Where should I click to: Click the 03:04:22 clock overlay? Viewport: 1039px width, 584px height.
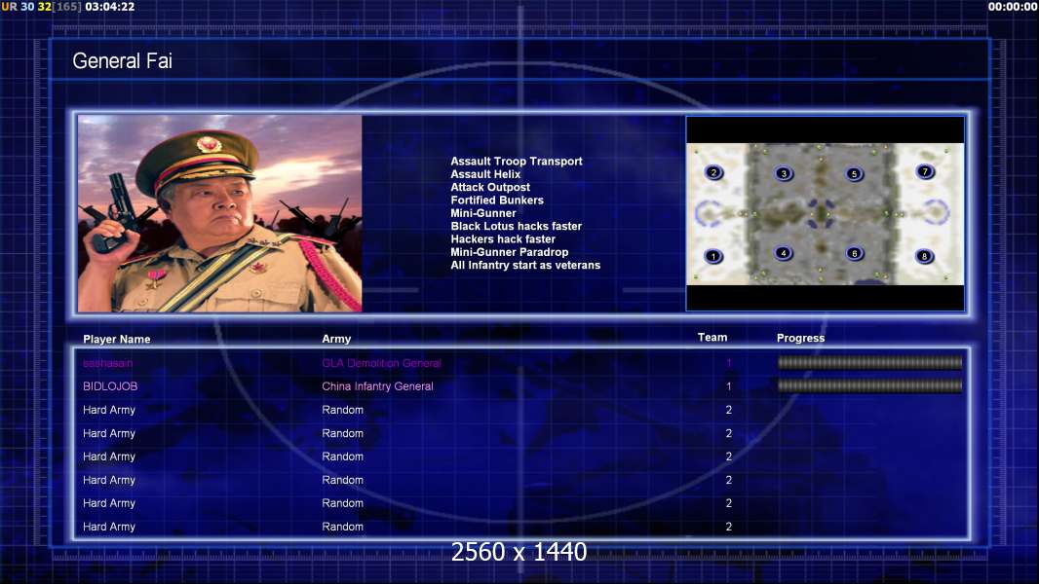point(110,7)
